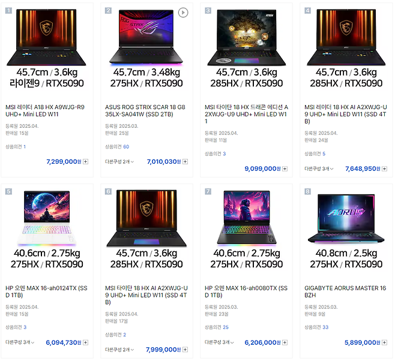Play the ASUS ROG STRIX SCAR video preview

tap(183, 13)
